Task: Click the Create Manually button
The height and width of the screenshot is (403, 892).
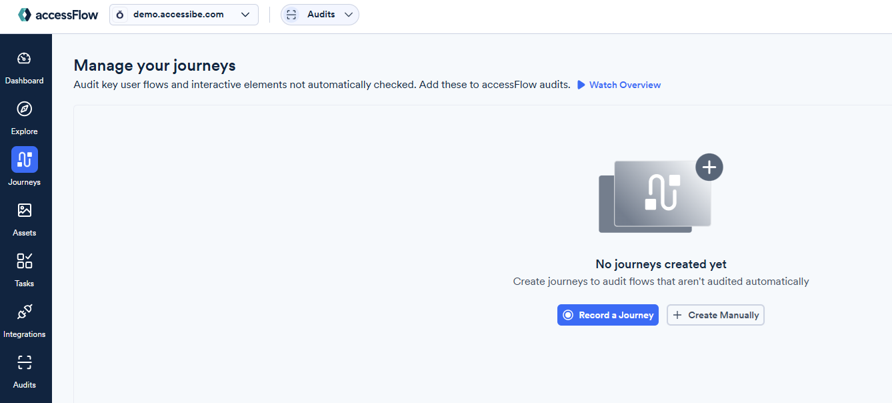Action: [x=715, y=315]
